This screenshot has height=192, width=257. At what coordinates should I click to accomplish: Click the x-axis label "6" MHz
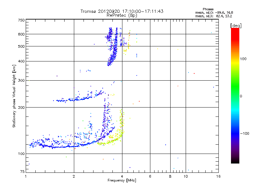(150, 176)
